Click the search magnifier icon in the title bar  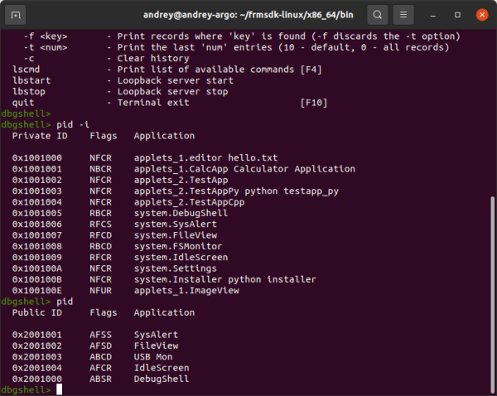pyautogui.click(x=377, y=15)
